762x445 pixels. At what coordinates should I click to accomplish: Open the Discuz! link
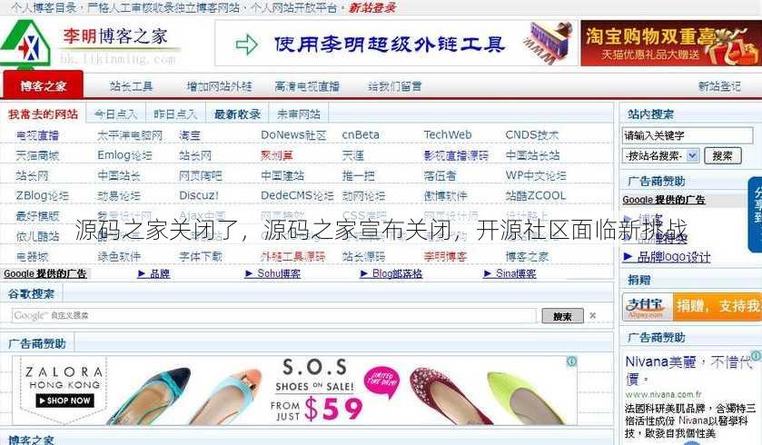click(199, 195)
